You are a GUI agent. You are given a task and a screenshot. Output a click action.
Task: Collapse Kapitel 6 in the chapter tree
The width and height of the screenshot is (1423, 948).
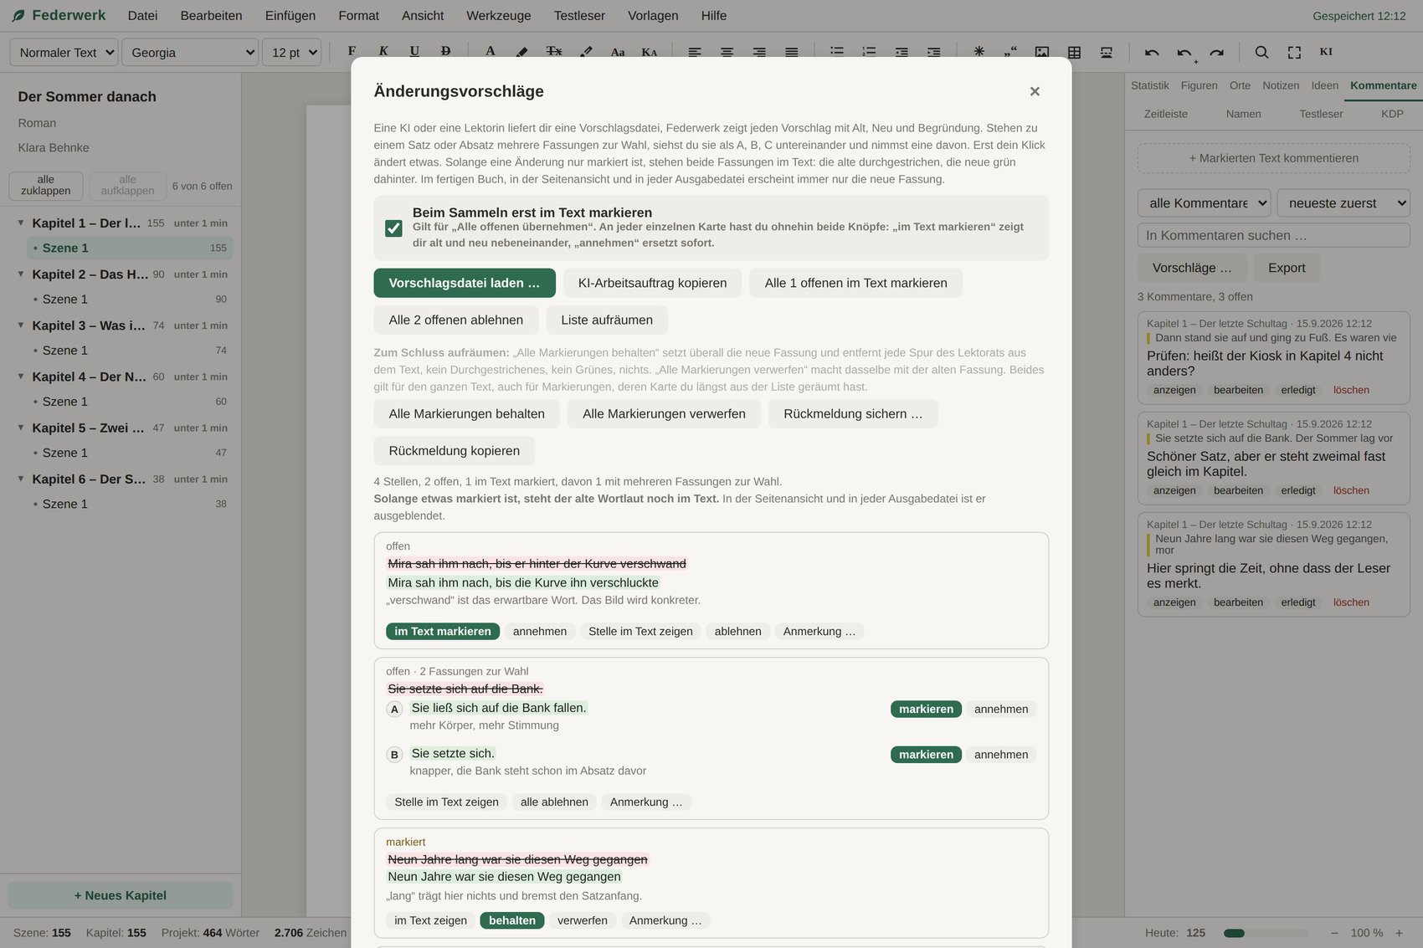[21, 479]
